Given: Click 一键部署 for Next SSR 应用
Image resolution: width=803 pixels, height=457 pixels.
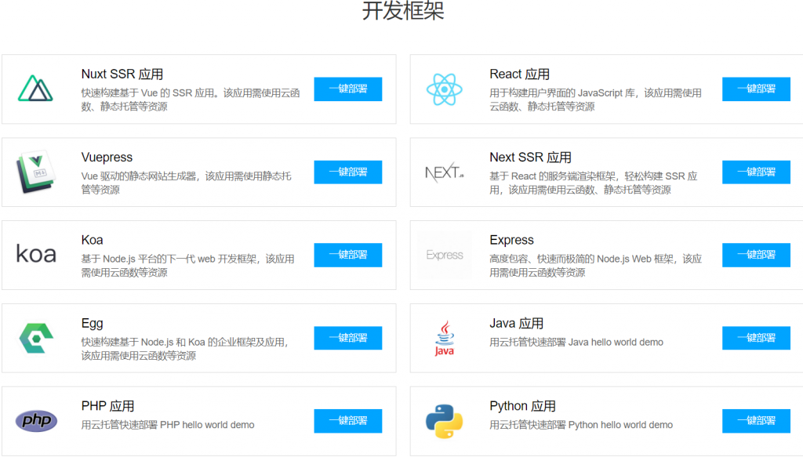Looking at the screenshot, I should 757,172.
